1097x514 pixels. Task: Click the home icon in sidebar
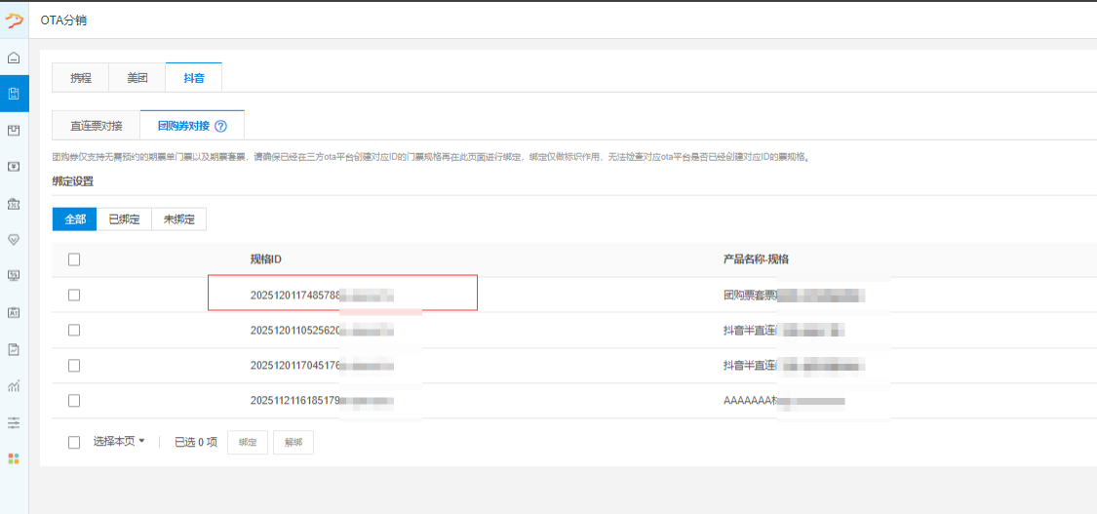[14, 58]
